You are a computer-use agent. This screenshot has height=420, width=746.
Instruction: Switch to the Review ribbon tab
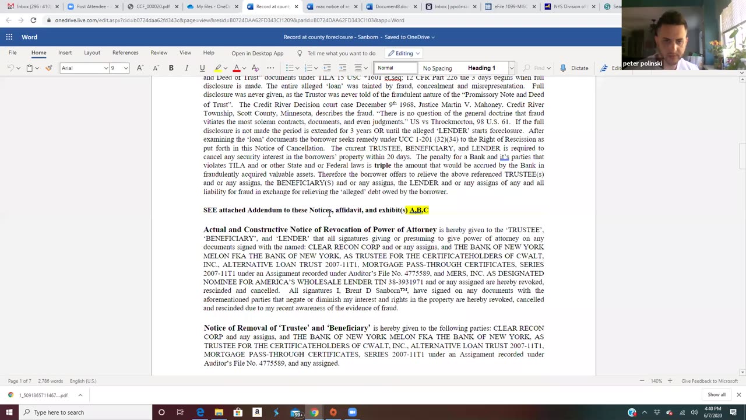(159, 53)
